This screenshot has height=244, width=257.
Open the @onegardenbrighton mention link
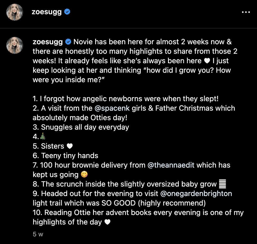196,193
